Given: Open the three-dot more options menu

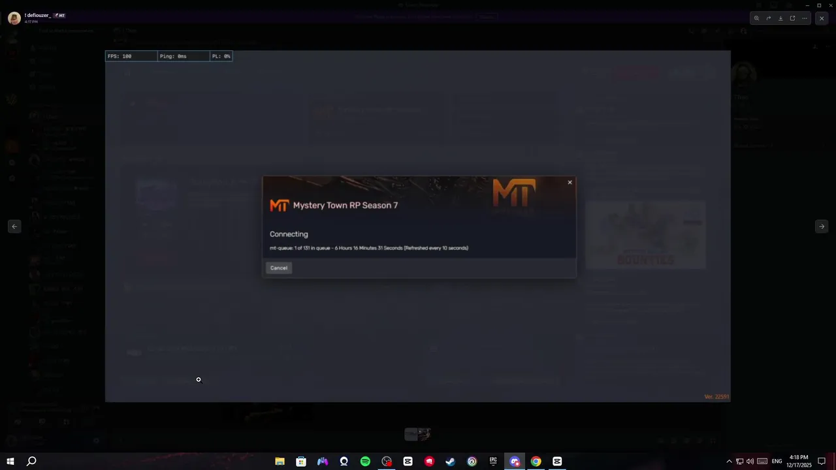Looking at the screenshot, I should (x=805, y=18).
